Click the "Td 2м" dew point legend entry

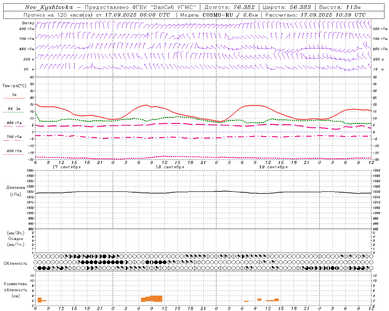(x=14, y=109)
